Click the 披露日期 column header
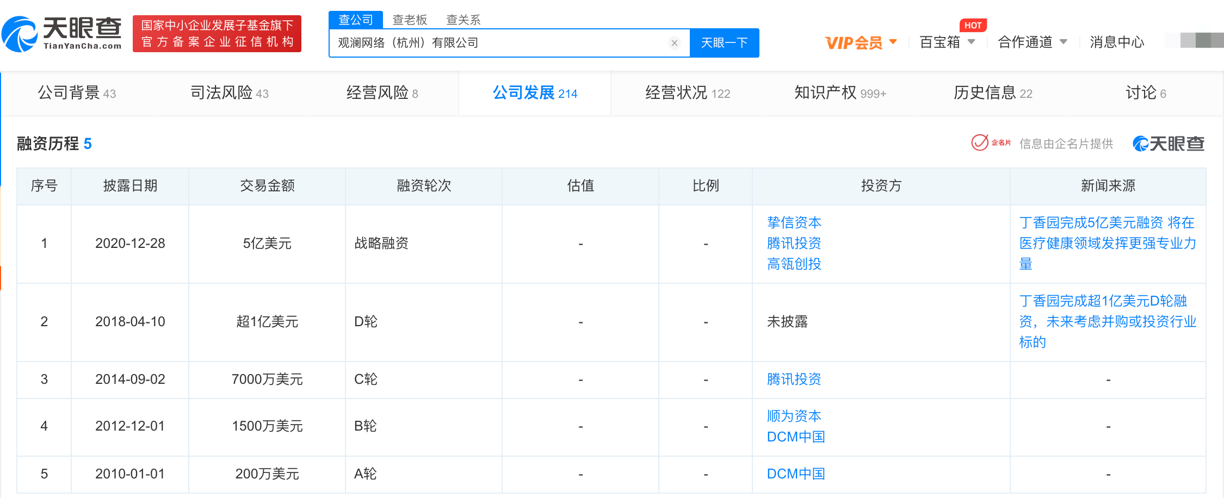The height and width of the screenshot is (498, 1224). (130, 186)
